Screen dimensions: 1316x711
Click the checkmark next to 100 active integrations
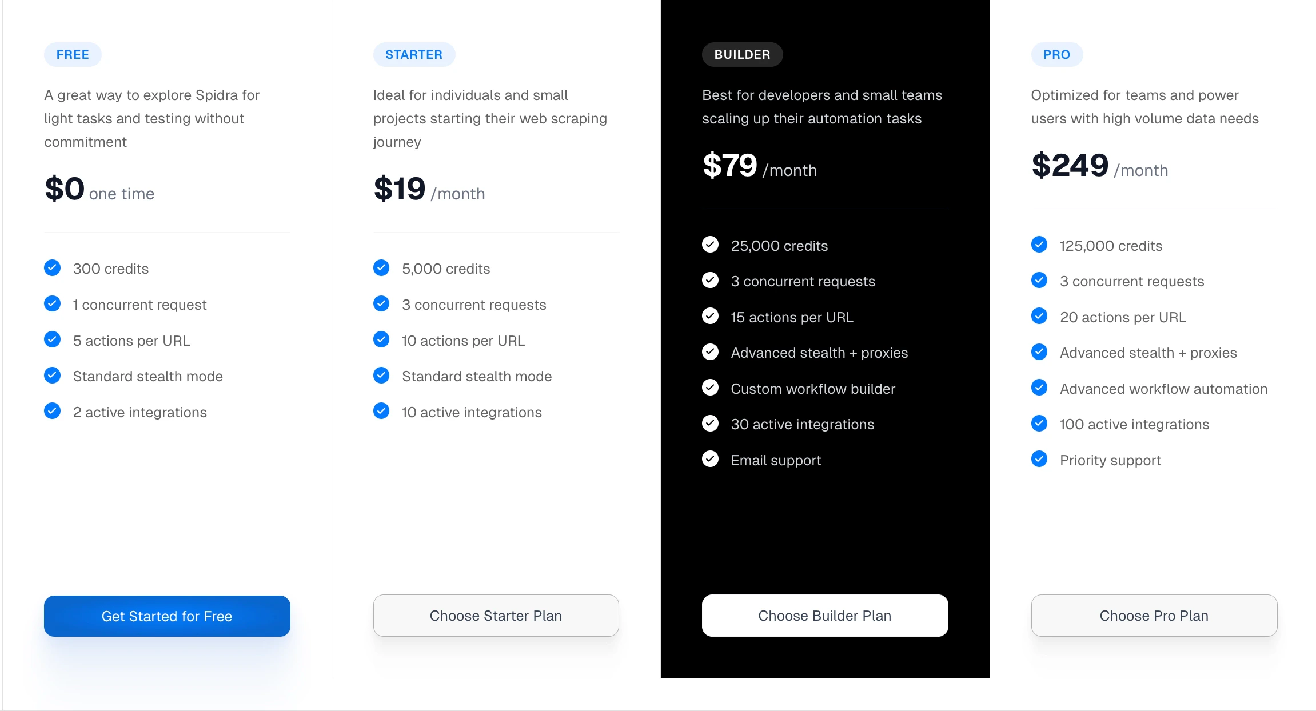tap(1039, 423)
